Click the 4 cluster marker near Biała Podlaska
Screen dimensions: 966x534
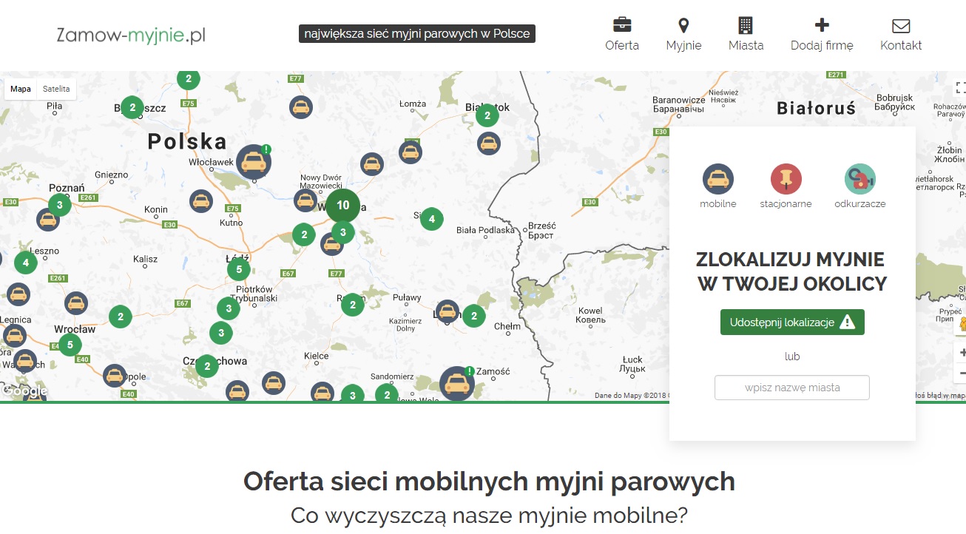point(432,219)
